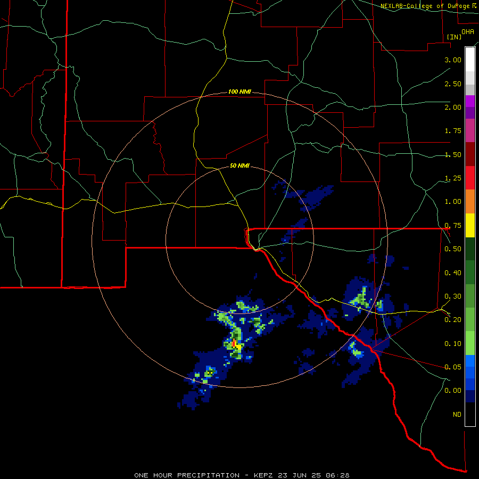This screenshot has height=479, width=479.
Task: Click the "1.75" legend value
Action: (x=453, y=131)
